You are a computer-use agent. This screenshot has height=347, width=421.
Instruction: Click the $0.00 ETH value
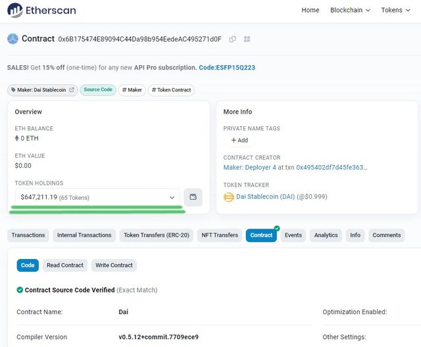(x=23, y=166)
